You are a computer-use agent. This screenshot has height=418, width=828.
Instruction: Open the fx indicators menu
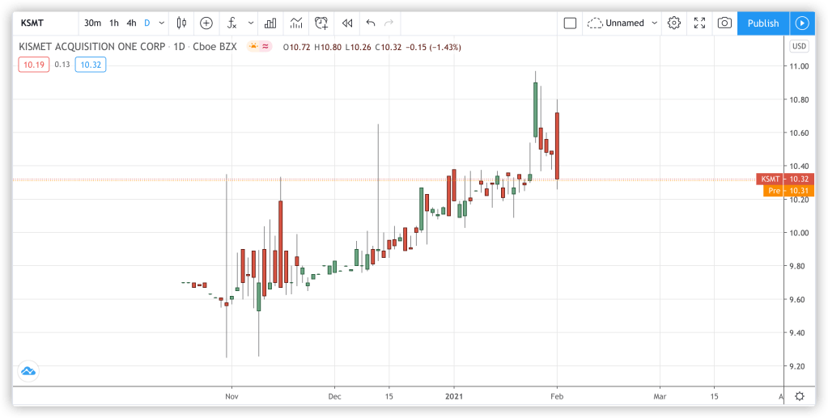pyautogui.click(x=232, y=23)
